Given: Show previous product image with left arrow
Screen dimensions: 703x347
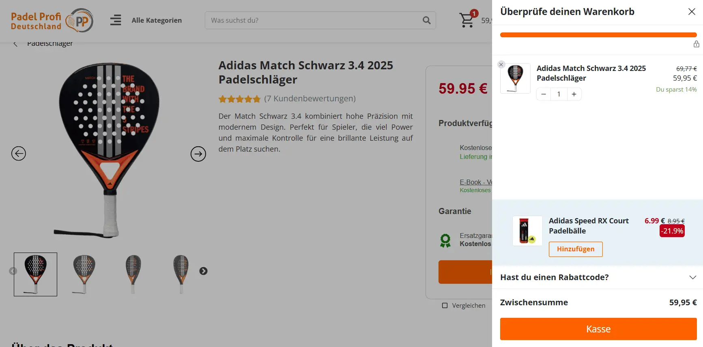Looking at the screenshot, I should 19,154.
